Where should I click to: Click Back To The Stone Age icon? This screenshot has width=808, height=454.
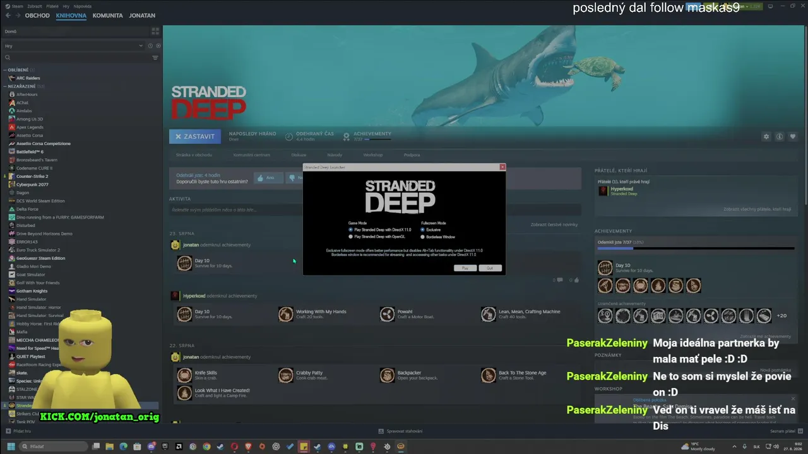(x=489, y=375)
